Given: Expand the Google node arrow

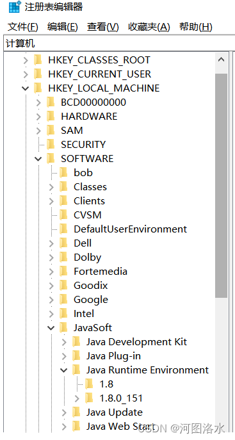Looking at the screenshot, I should 51,299.
